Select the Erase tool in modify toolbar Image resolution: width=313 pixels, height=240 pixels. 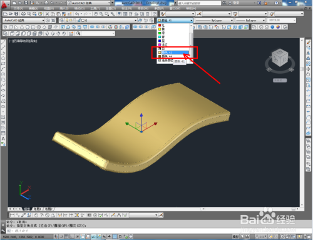tap(308, 42)
